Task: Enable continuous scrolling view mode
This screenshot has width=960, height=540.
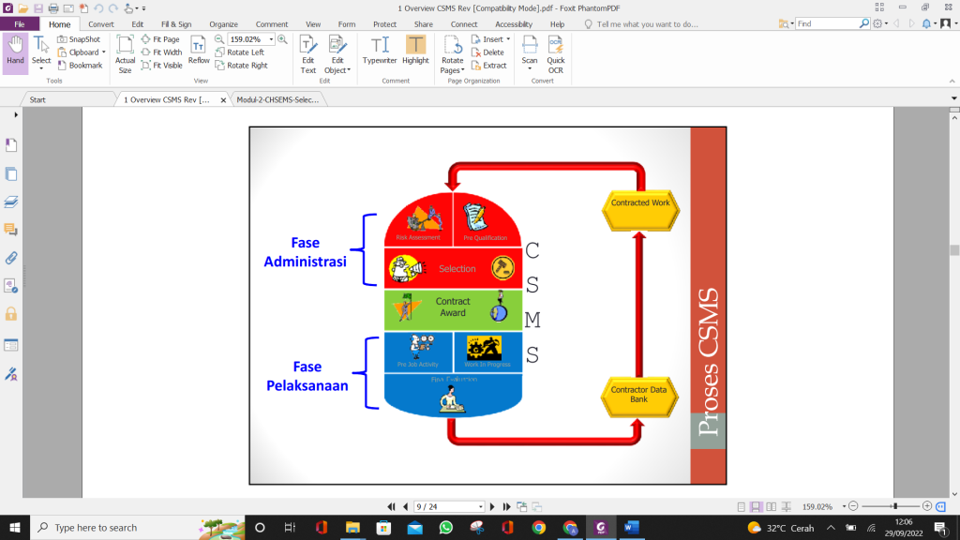Action: (757, 506)
